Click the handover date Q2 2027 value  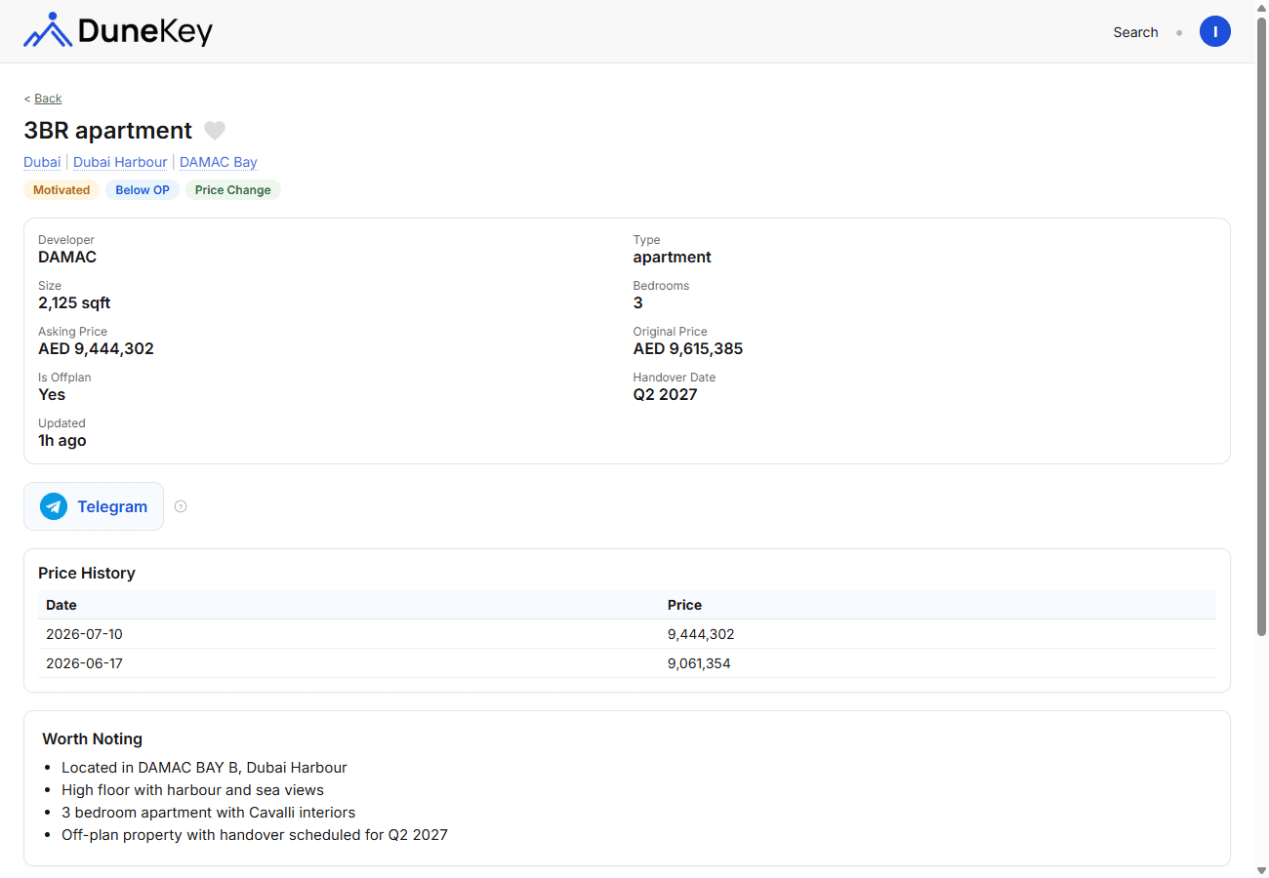pyautogui.click(x=666, y=395)
